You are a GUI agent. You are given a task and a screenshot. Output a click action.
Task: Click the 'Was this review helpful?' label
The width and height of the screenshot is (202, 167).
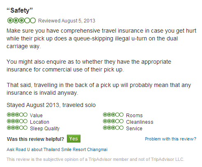[x=35, y=139]
